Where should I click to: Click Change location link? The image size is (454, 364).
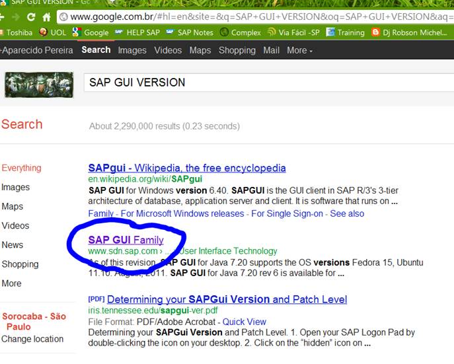[x=32, y=339]
